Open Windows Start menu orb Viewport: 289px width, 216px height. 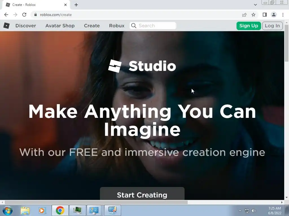8,210
